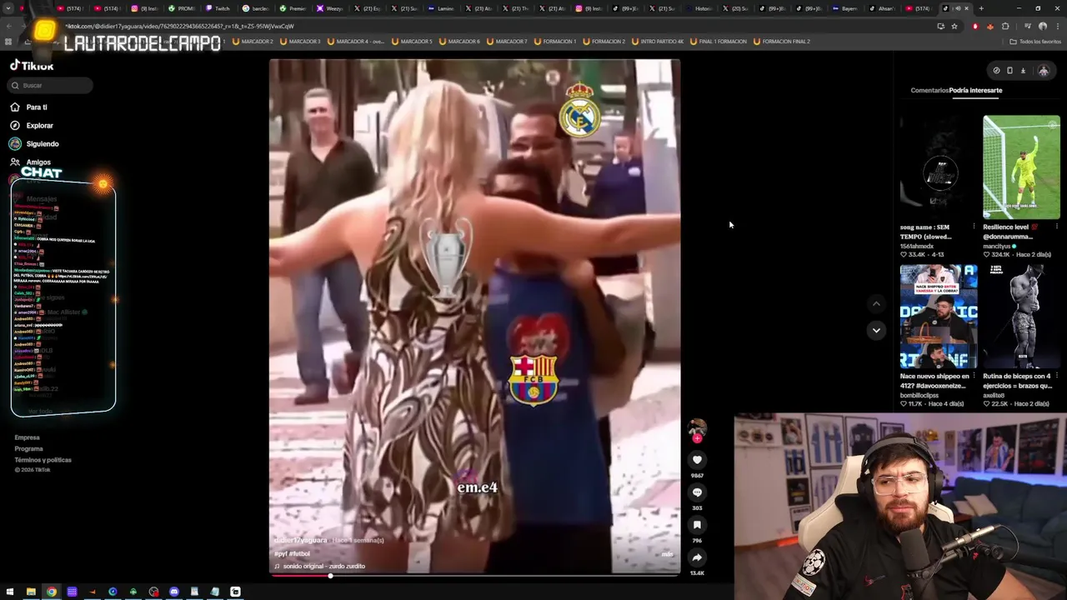Open the Programa footer link
The image size is (1067, 600).
(28, 448)
